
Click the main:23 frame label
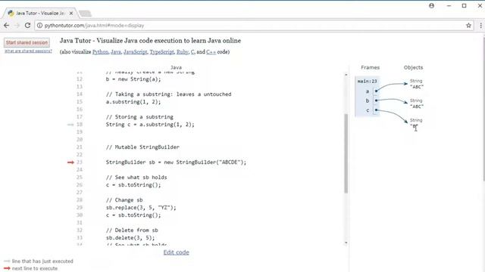point(367,82)
